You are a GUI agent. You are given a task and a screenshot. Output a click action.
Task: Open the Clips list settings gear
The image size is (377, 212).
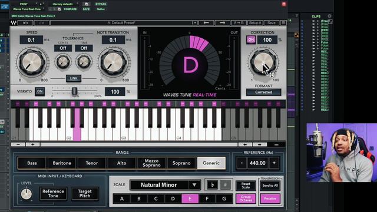pos(329,16)
